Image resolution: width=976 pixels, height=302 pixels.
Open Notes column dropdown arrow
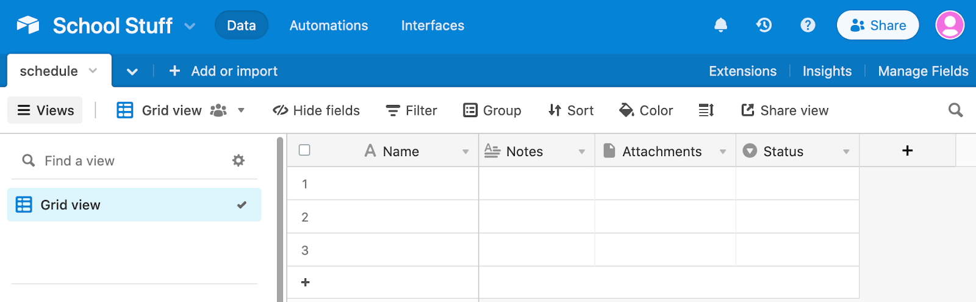pos(582,151)
